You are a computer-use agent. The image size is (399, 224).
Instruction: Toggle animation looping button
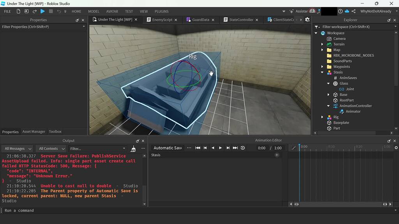(243, 148)
